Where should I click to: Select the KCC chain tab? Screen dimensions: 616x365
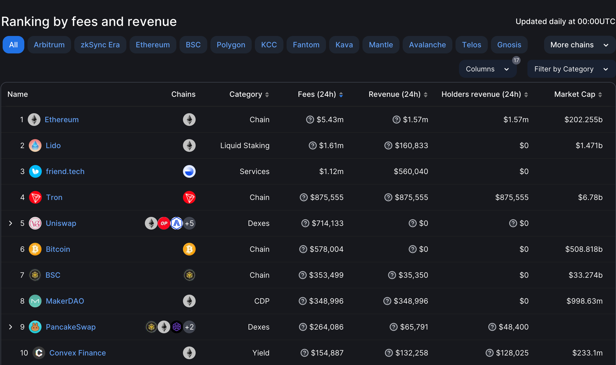[269, 45]
